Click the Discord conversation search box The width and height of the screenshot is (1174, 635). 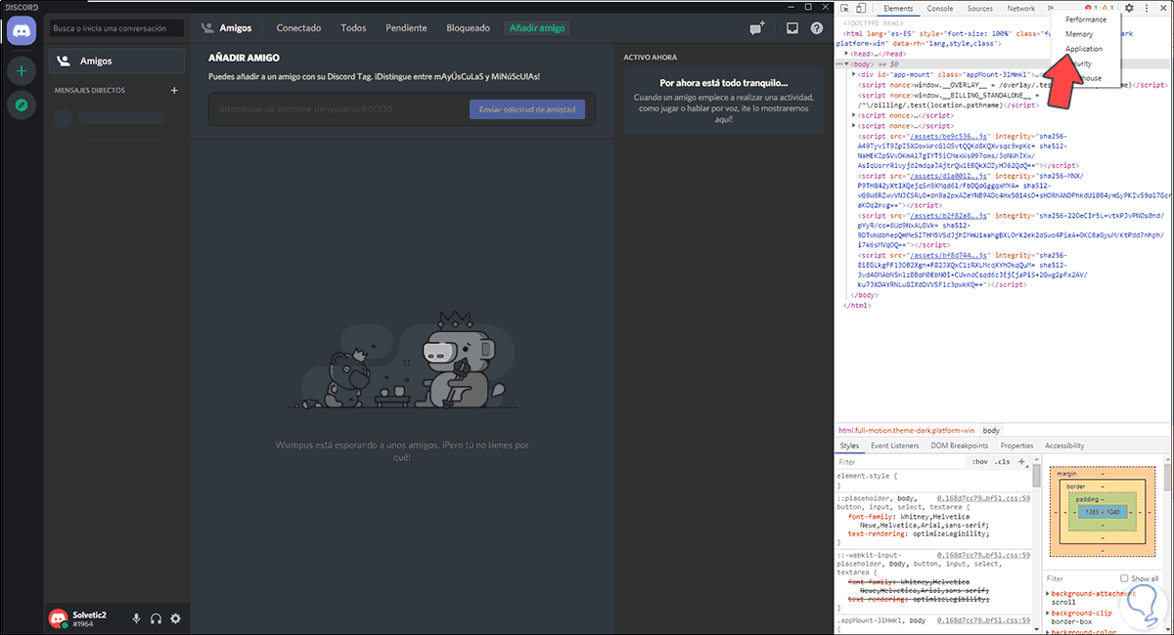[116, 28]
